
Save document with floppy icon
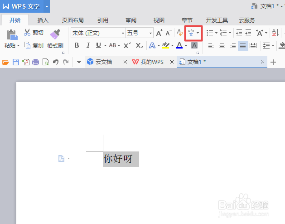click(x=15, y=62)
